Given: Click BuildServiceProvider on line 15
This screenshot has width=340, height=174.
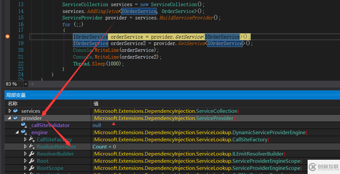Looking at the screenshot, I should pyautogui.click(x=187, y=18).
